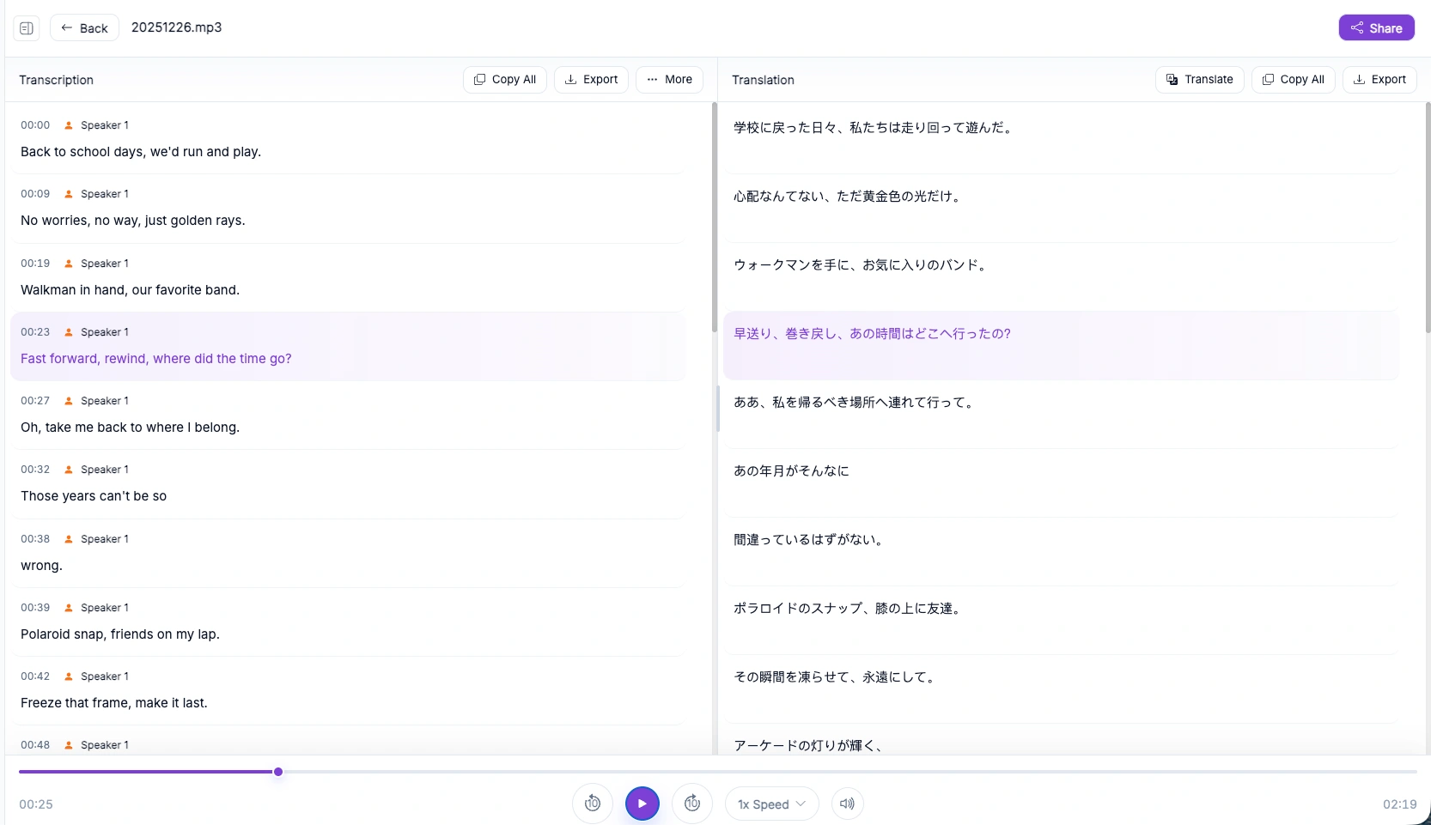Click the audio progress slider handle
This screenshot has height=825, width=1431.
click(x=278, y=772)
